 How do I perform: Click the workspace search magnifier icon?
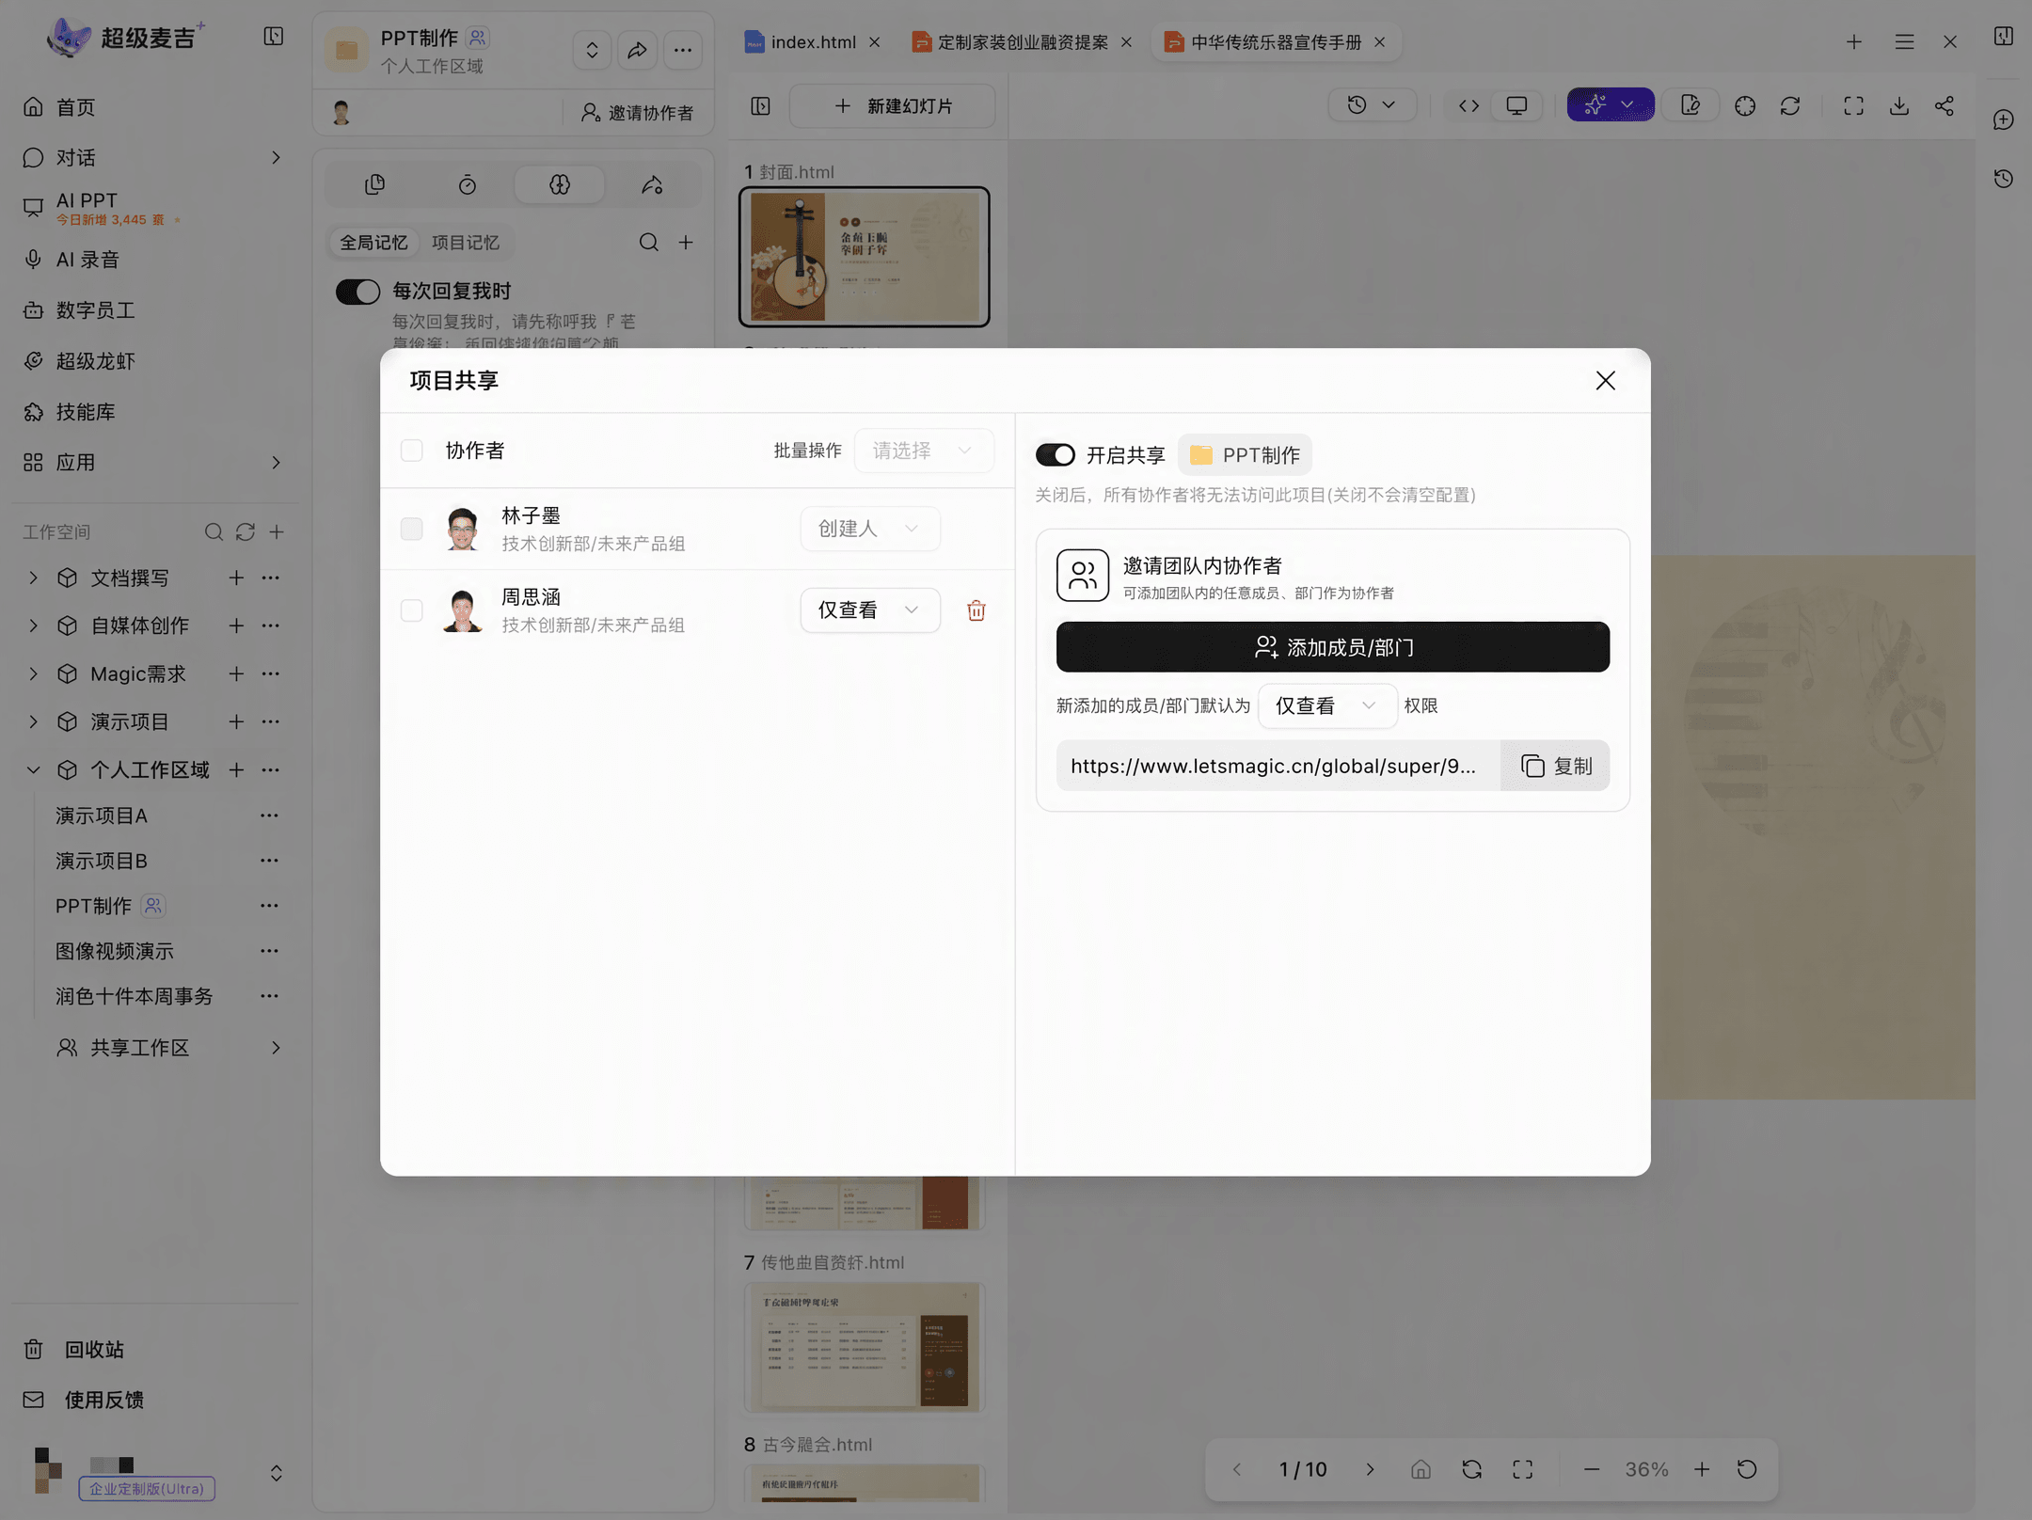point(214,532)
